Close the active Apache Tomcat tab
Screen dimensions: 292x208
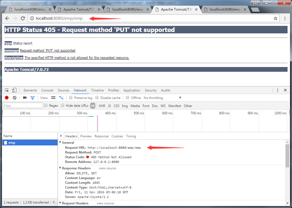[197, 9]
